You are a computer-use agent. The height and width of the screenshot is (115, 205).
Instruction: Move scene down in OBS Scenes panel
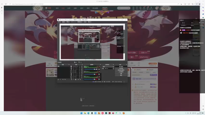65,79
